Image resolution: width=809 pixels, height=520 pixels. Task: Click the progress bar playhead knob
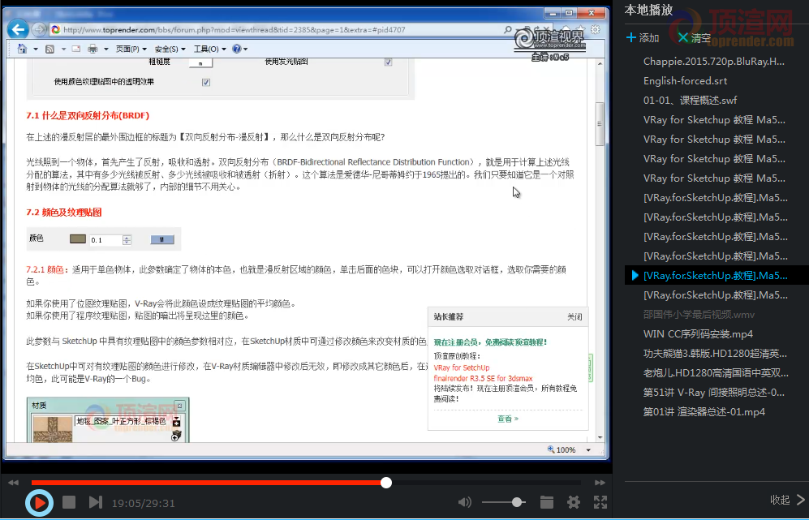(x=386, y=483)
